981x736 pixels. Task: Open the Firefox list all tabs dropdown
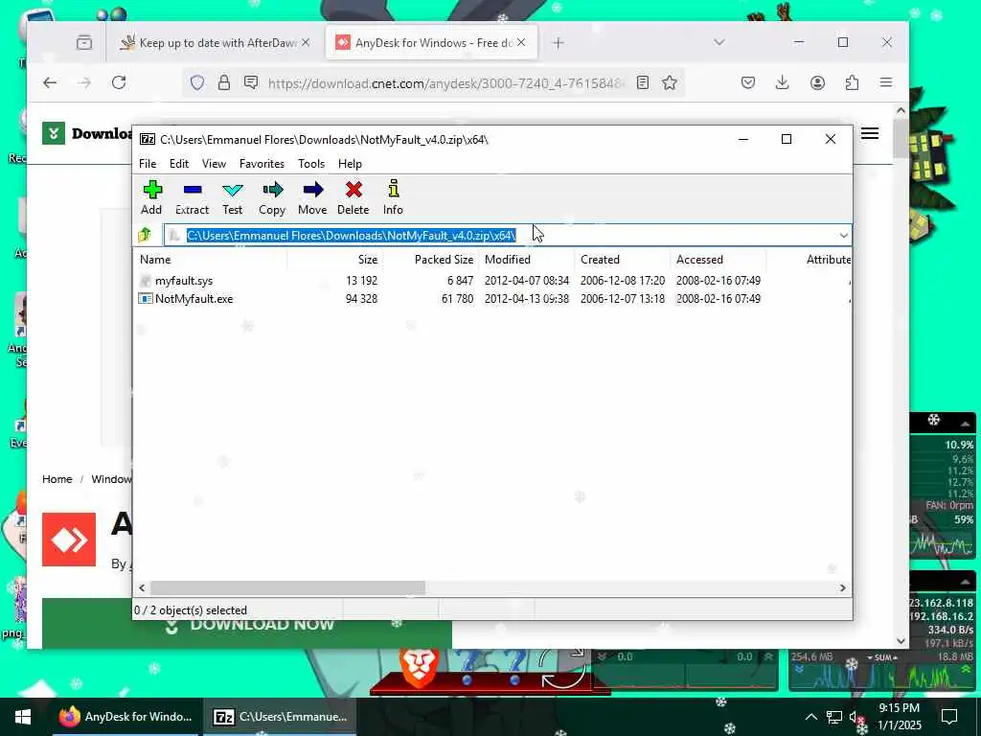tap(719, 42)
